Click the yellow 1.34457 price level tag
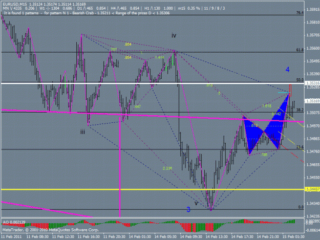The image size is (320, 240). 312,189
